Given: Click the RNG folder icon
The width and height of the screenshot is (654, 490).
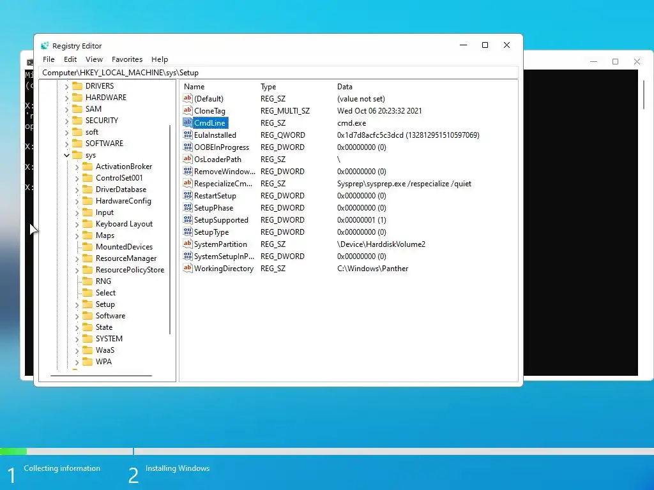Looking at the screenshot, I should (x=87, y=281).
